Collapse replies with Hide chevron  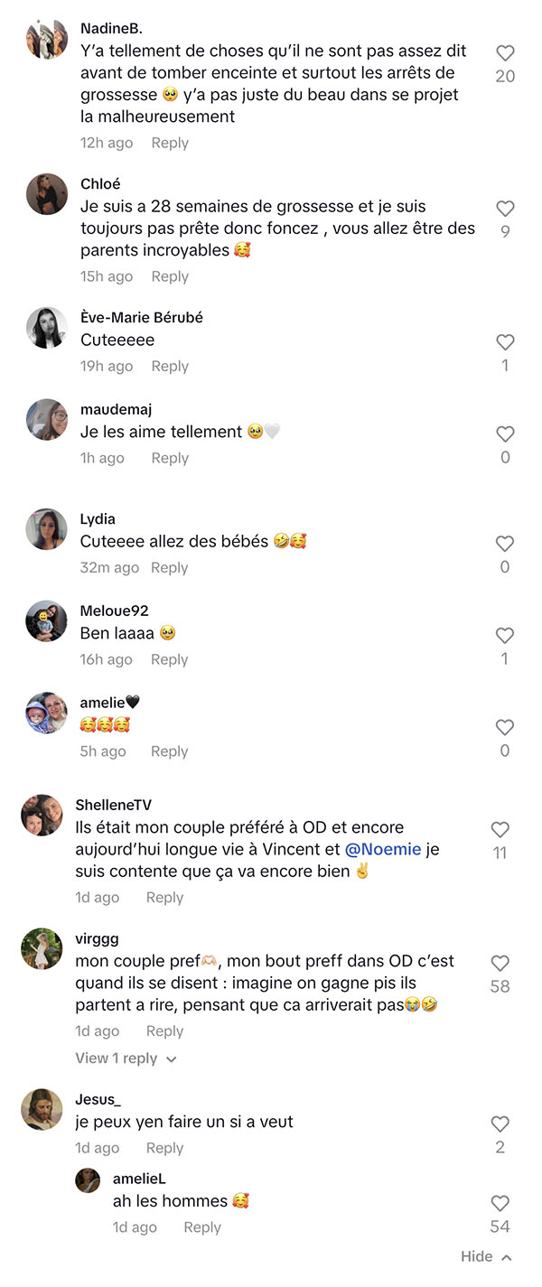pyautogui.click(x=486, y=1257)
